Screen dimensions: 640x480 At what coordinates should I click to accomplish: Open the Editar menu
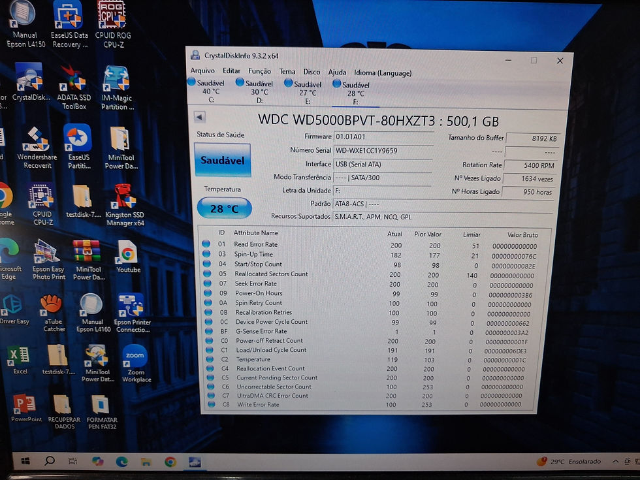(231, 71)
